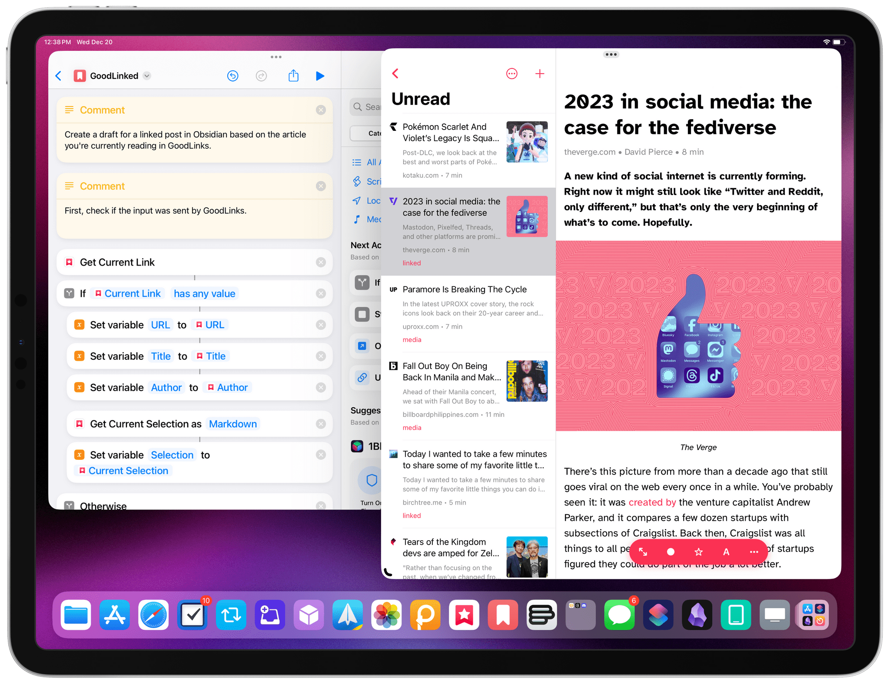Change the Markdown selection format
The height and width of the screenshot is (685, 890).
233,424
